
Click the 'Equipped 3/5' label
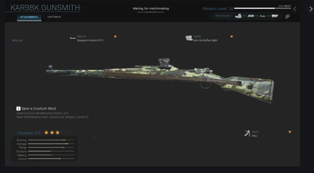[30, 133]
